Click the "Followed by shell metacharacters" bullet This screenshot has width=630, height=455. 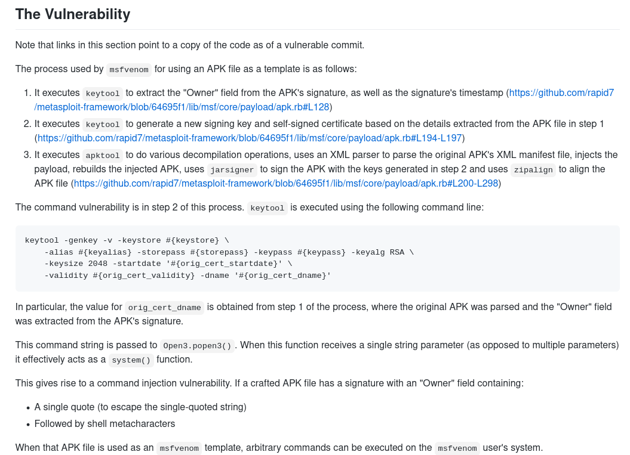pos(105,424)
